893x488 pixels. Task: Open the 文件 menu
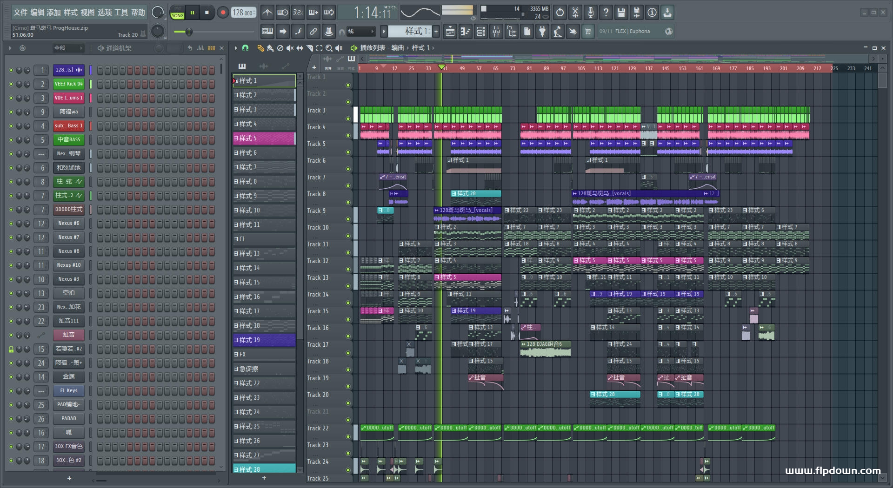click(x=21, y=13)
